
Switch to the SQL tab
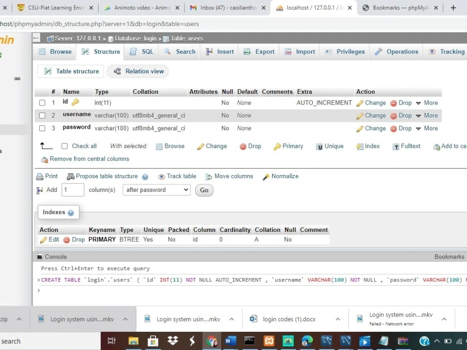pyautogui.click(x=142, y=51)
